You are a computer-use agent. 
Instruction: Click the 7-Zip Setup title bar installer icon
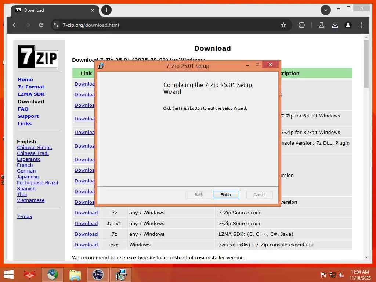click(101, 66)
